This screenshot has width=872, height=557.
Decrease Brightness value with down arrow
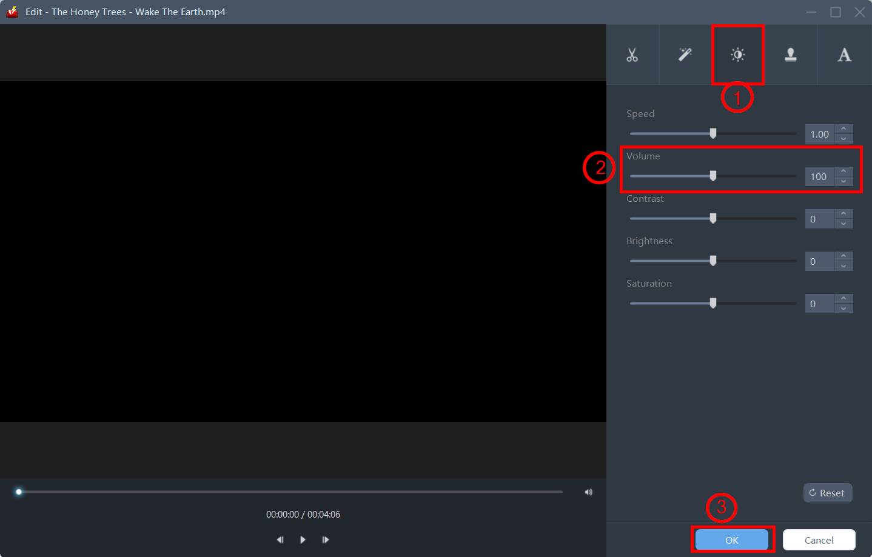click(843, 266)
